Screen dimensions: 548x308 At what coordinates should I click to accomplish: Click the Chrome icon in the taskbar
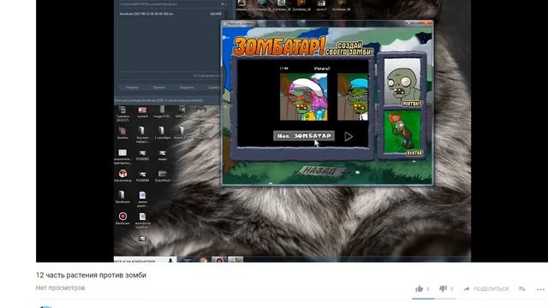[x=203, y=260]
